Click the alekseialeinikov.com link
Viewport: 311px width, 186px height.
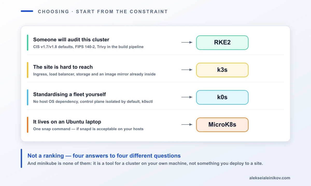(x=270, y=178)
